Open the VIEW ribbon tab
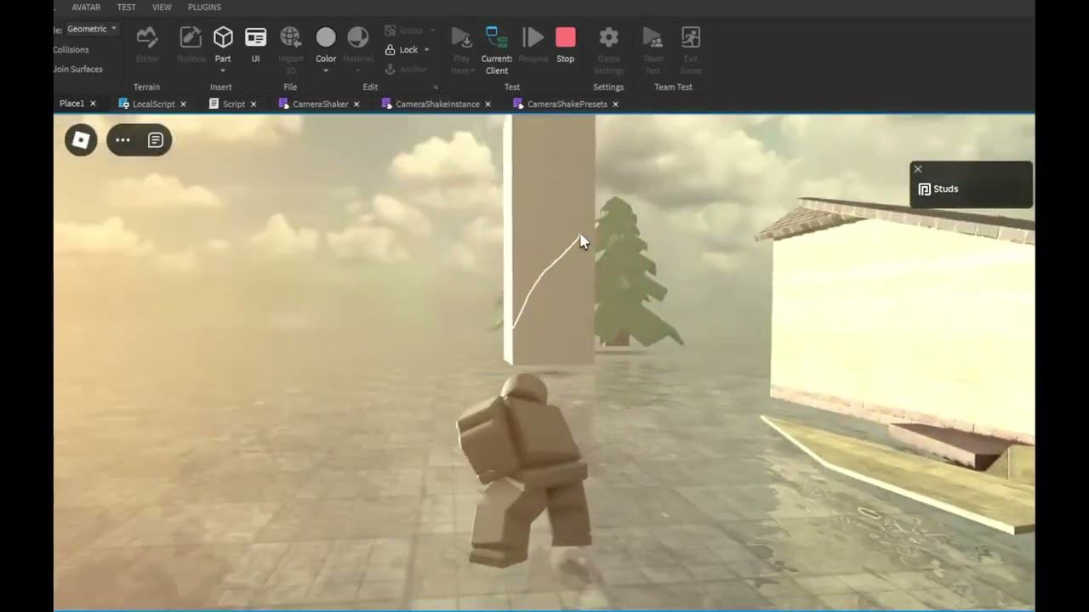The image size is (1089, 612). click(x=162, y=7)
